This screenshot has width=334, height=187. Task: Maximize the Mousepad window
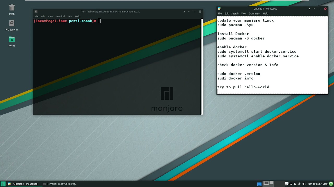(320, 9)
